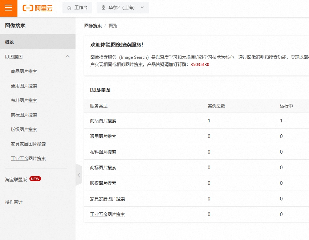Select 布料图片搜索 sidebar item
The width and height of the screenshot is (309, 240).
pyautogui.click(x=24, y=100)
